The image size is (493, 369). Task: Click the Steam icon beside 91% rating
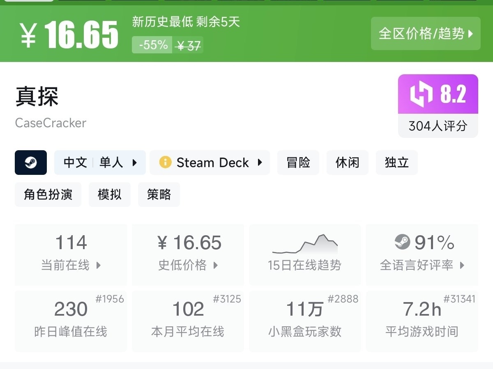(402, 242)
